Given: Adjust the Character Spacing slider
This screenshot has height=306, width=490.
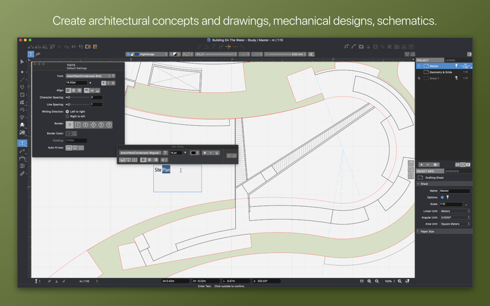Looking at the screenshot, I should pos(78,97).
